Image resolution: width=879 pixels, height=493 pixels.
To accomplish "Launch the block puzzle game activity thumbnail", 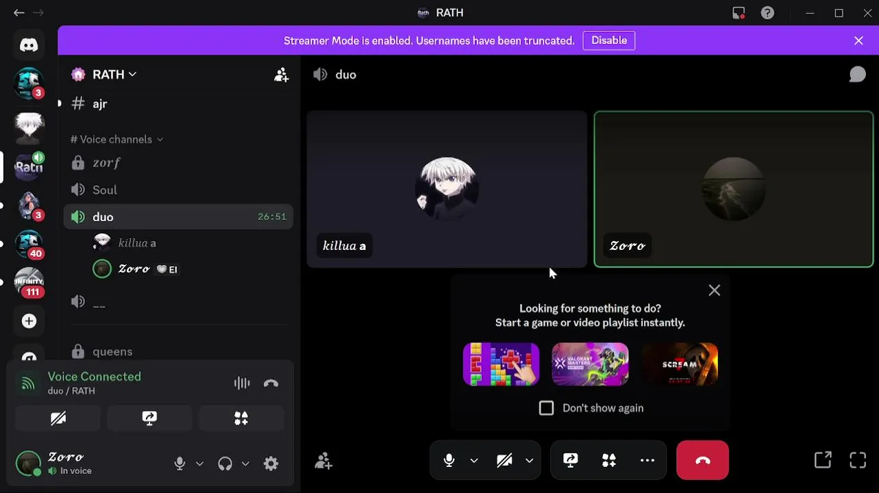I will click(501, 364).
